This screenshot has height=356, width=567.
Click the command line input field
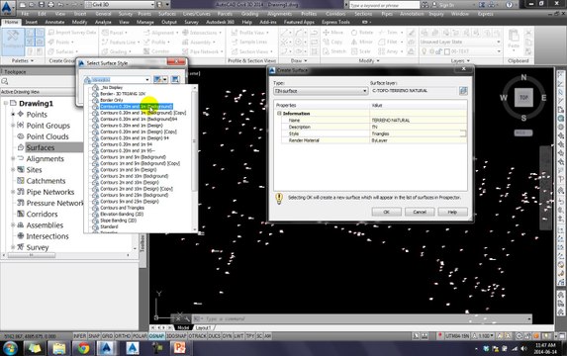point(361,318)
